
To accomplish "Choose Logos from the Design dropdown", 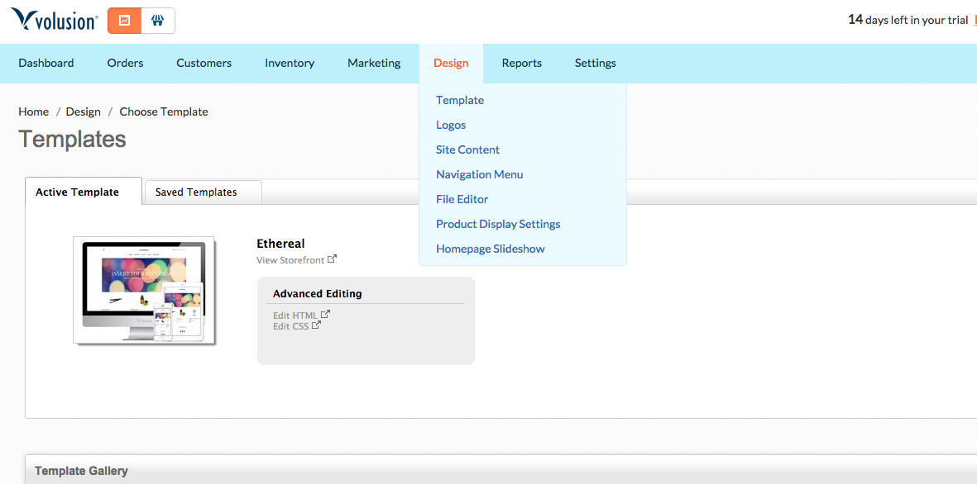I will pos(451,125).
